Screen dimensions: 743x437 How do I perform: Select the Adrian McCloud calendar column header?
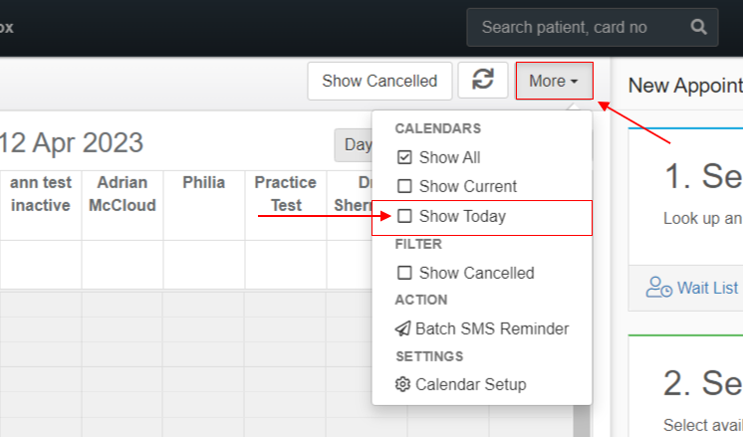(x=123, y=194)
